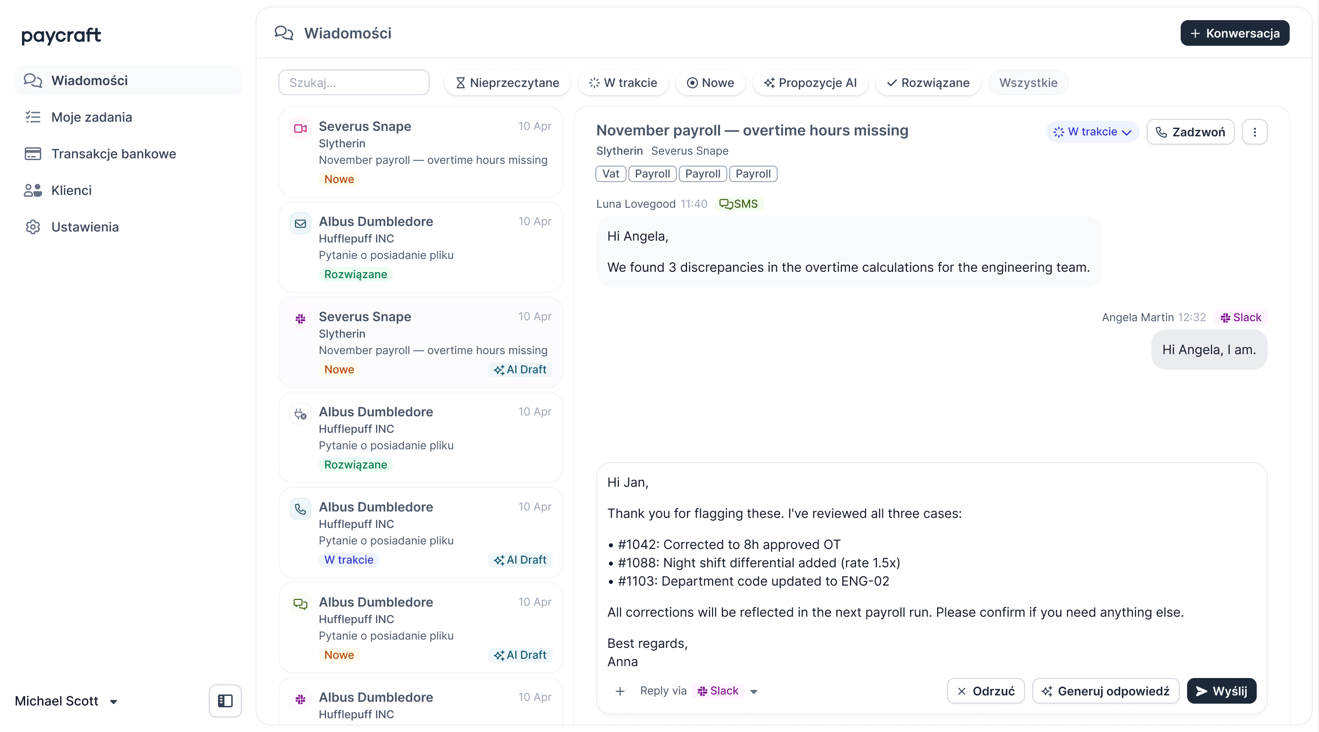This screenshot has height=732, width=1319.
Task: Open the W trakcie status dropdown
Action: coord(1092,132)
